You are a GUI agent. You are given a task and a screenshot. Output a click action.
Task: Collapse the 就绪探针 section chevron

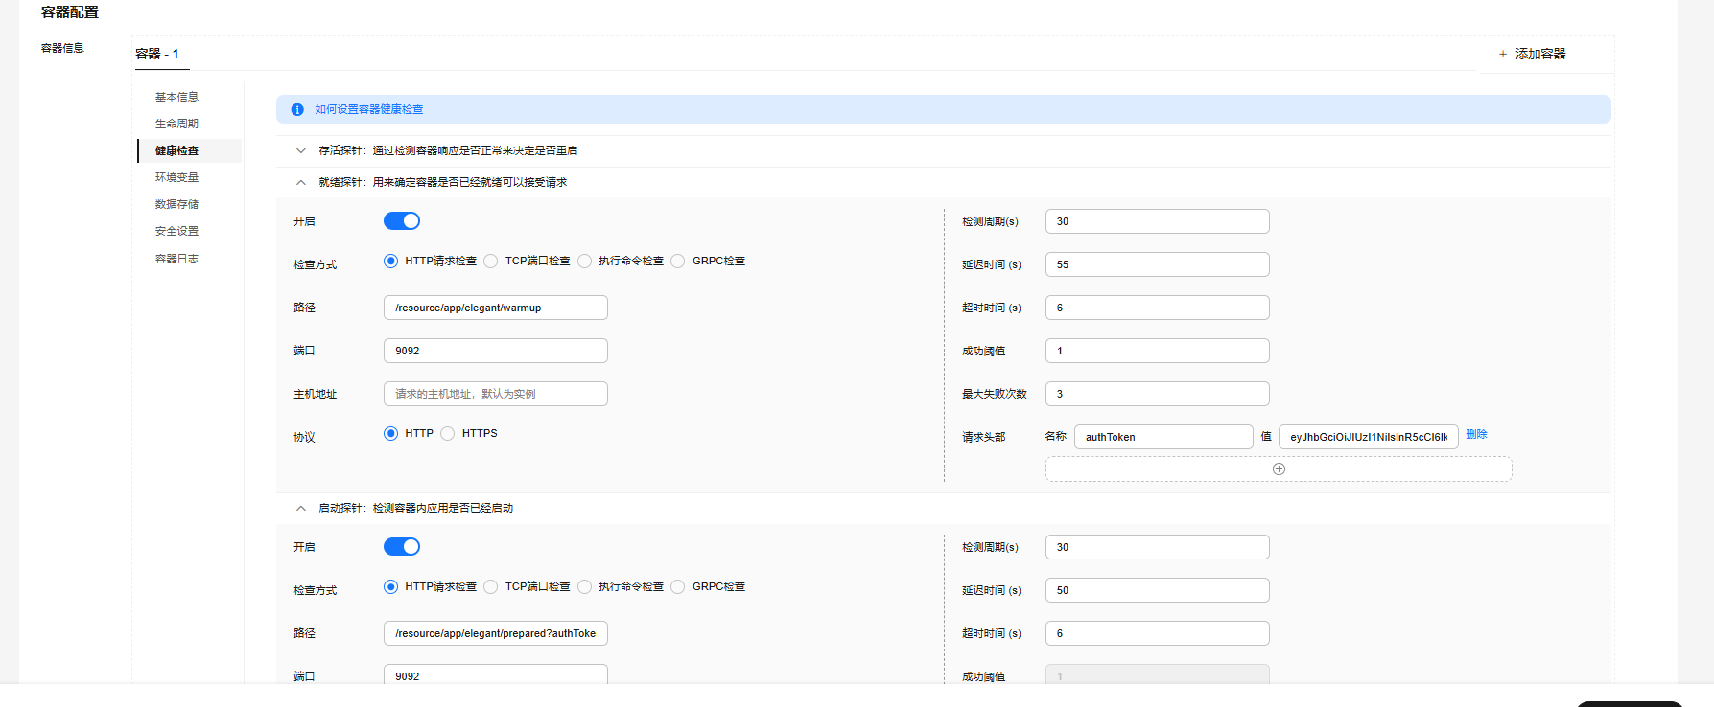(301, 183)
